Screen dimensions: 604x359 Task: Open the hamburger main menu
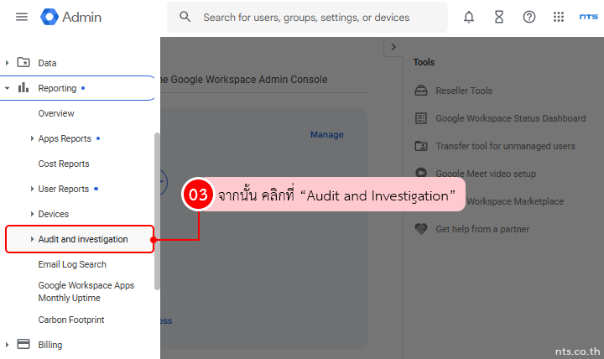(22, 17)
